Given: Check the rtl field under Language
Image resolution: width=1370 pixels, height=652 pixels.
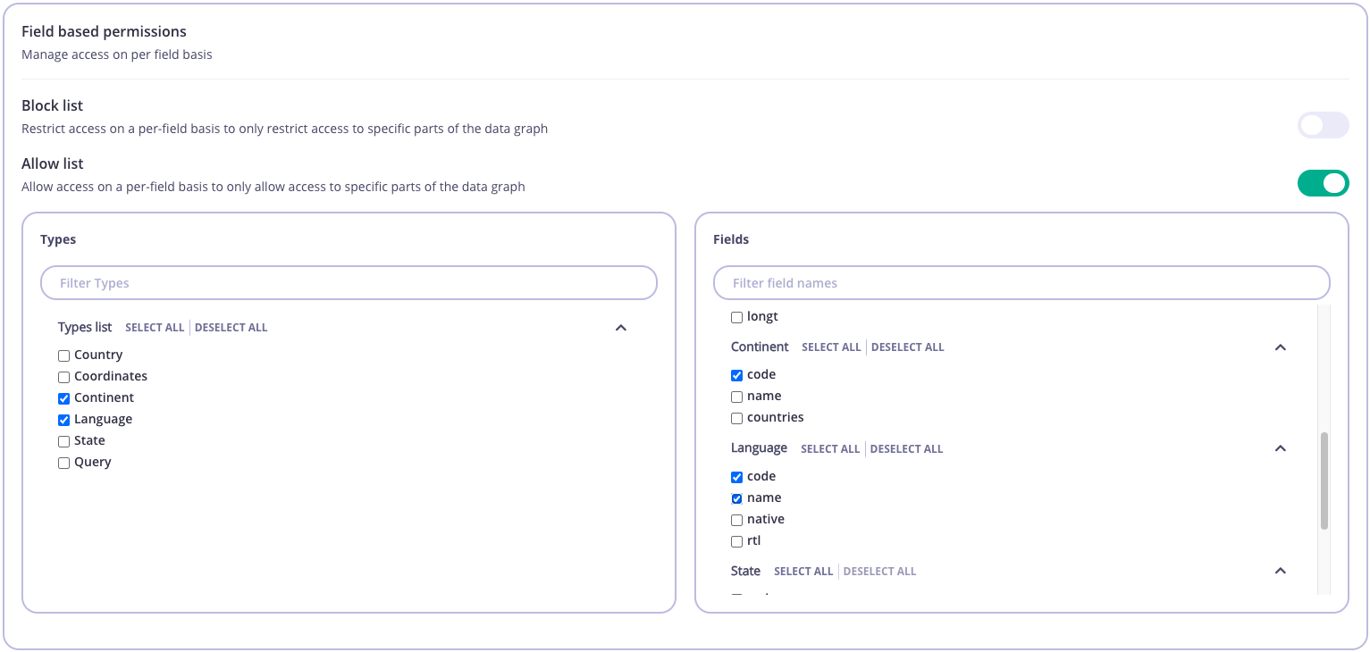Looking at the screenshot, I should point(736,541).
